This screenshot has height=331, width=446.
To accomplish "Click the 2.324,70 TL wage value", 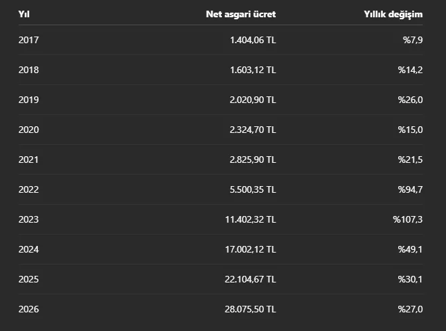I will point(253,130).
